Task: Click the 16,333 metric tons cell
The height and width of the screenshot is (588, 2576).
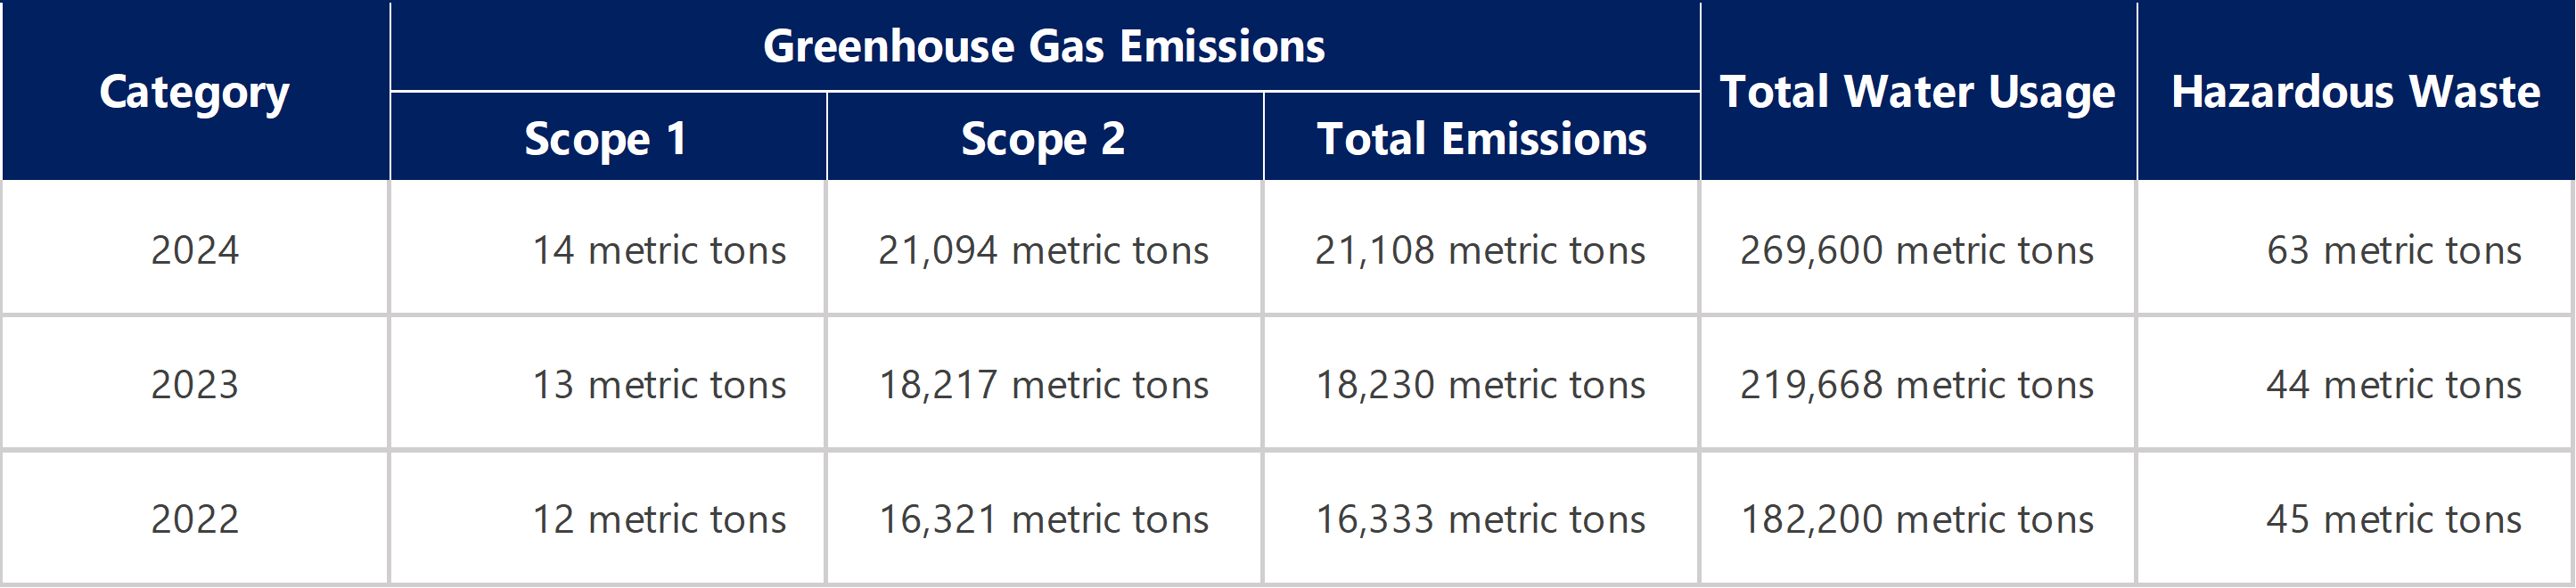Action: [x=1480, y=520]
